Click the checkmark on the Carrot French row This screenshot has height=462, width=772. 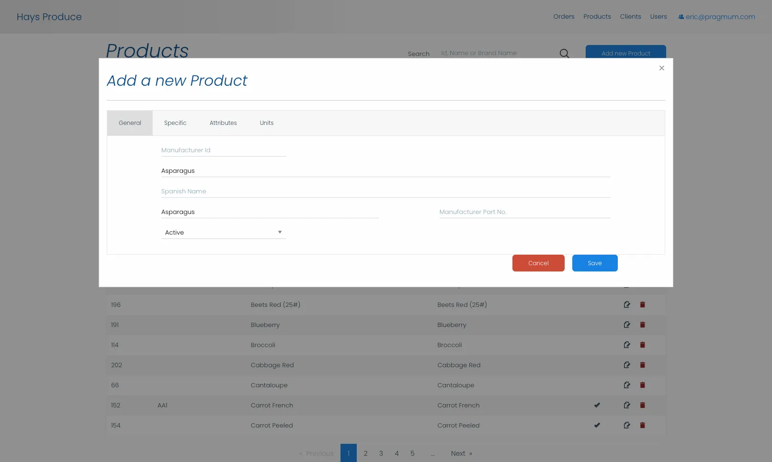pos(597,405)
